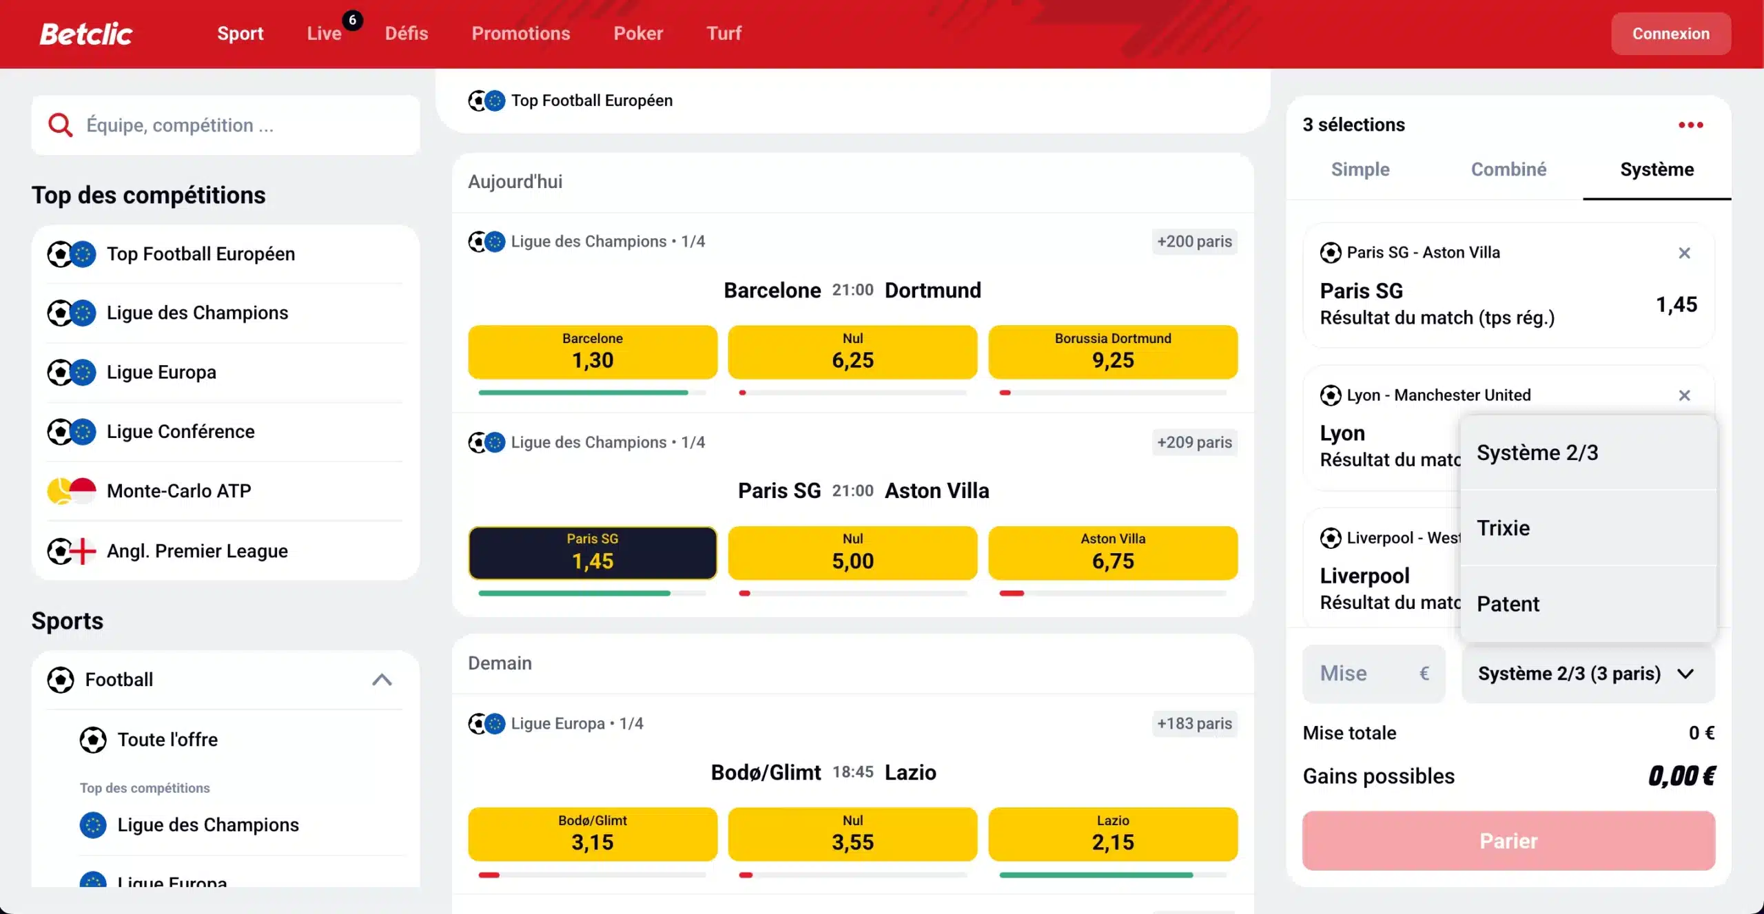Select Barcelone odds 1,30

click(x=593, y=352)
